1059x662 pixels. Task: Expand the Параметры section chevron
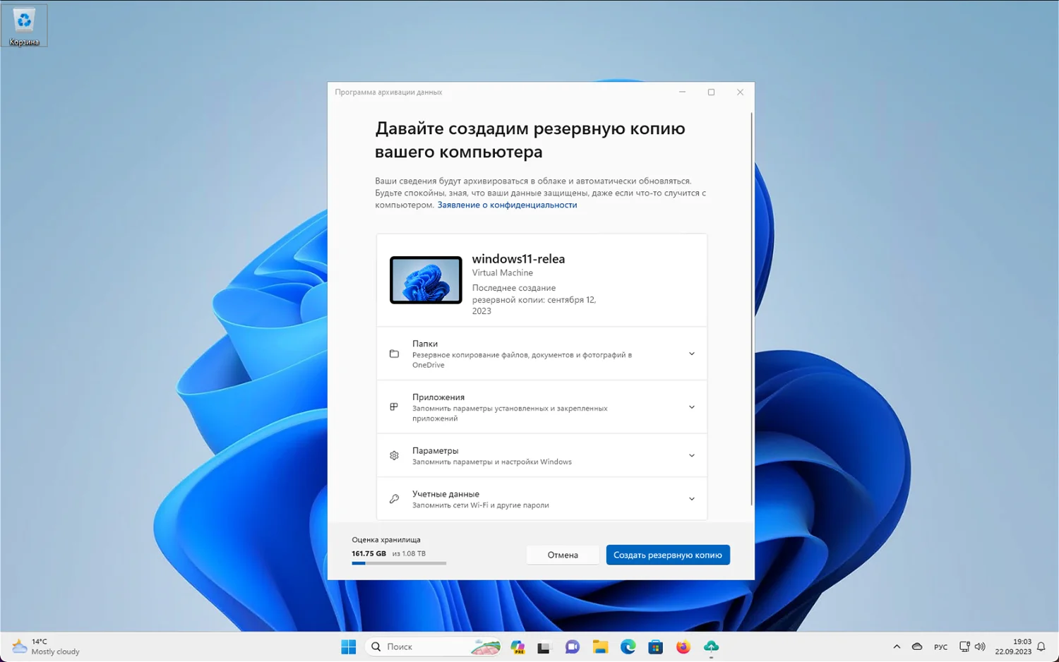pyautogui.click(x=691, y=455)
